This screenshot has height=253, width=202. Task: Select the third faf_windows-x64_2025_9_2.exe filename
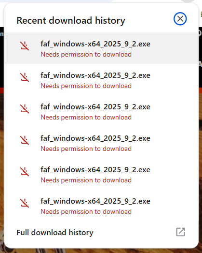pos(95,107)
